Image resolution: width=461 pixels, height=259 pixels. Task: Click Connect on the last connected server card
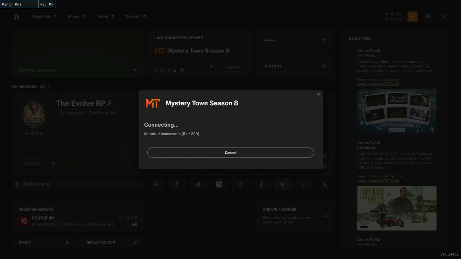coord(232,67)
